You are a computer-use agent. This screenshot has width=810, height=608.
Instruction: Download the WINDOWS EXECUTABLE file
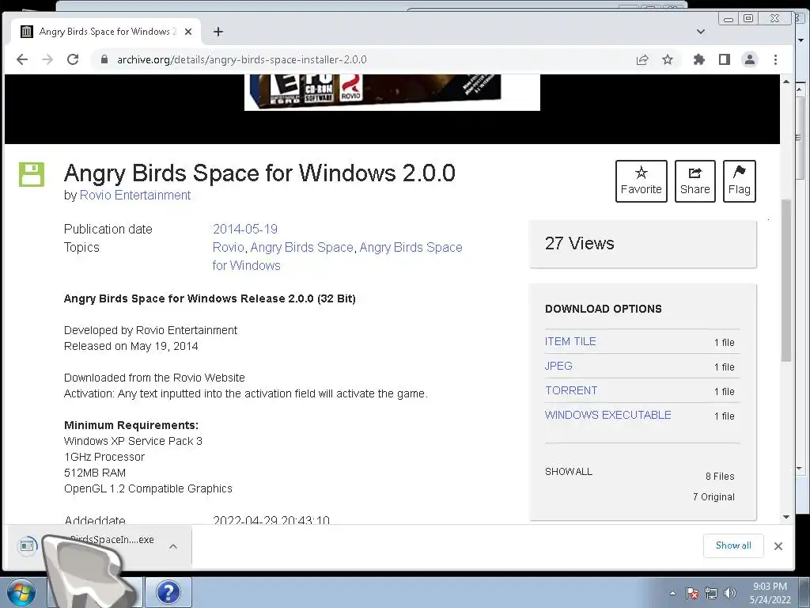pyautogui.click(x=608, y=415)
